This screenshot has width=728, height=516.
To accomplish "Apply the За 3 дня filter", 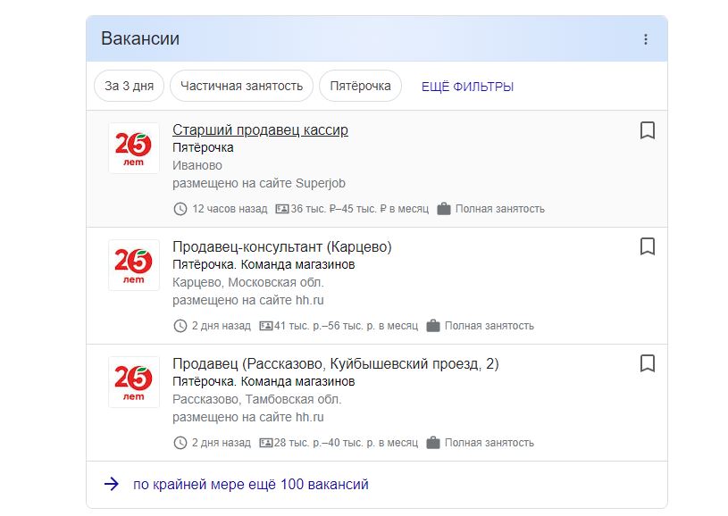I will pyautogui.click(x=129, y=86).
